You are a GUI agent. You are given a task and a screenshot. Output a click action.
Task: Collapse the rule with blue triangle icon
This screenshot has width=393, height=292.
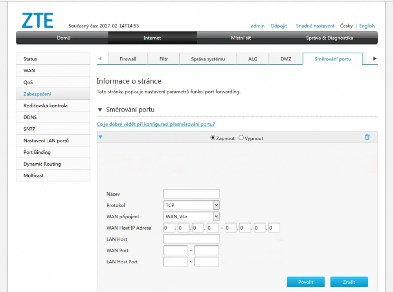click(100, 137)
